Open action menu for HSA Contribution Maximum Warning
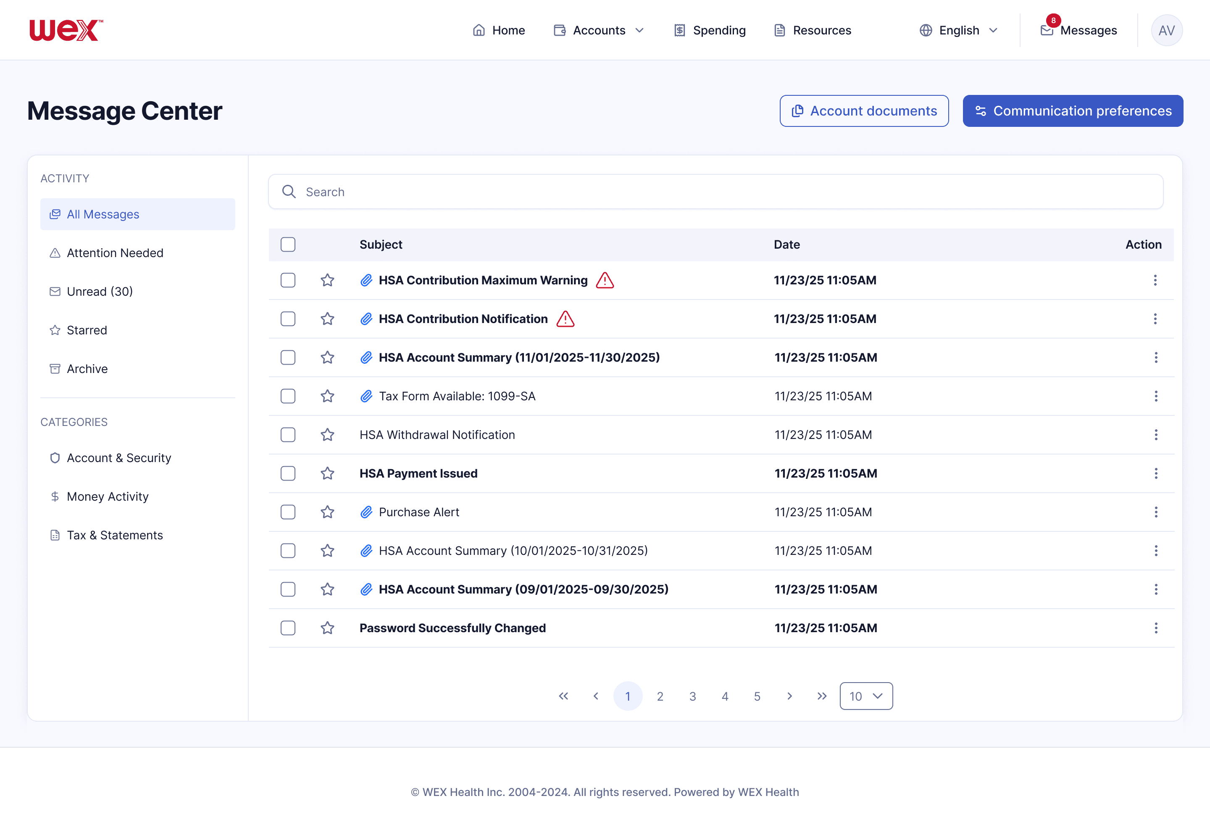The image size is (1210, 830). [x=1155, y=281]
